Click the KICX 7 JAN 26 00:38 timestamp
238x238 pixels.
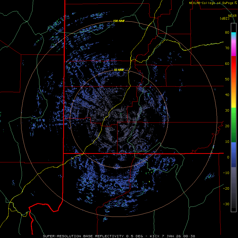click(172, 236)
